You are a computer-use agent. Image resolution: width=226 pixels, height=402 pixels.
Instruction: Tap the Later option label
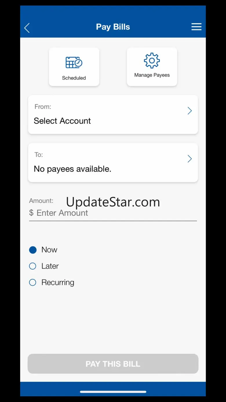click(50, 266)
